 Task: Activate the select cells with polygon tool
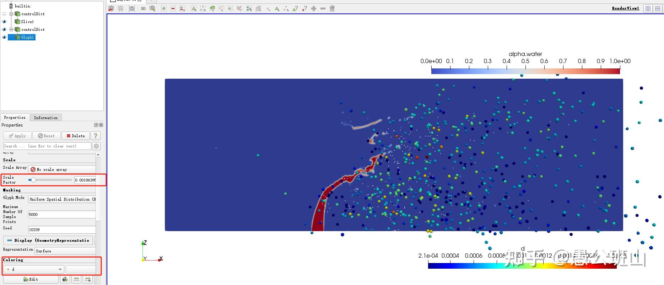click(x=231, y=9)
